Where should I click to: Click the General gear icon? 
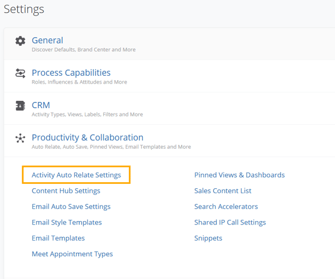20,41
